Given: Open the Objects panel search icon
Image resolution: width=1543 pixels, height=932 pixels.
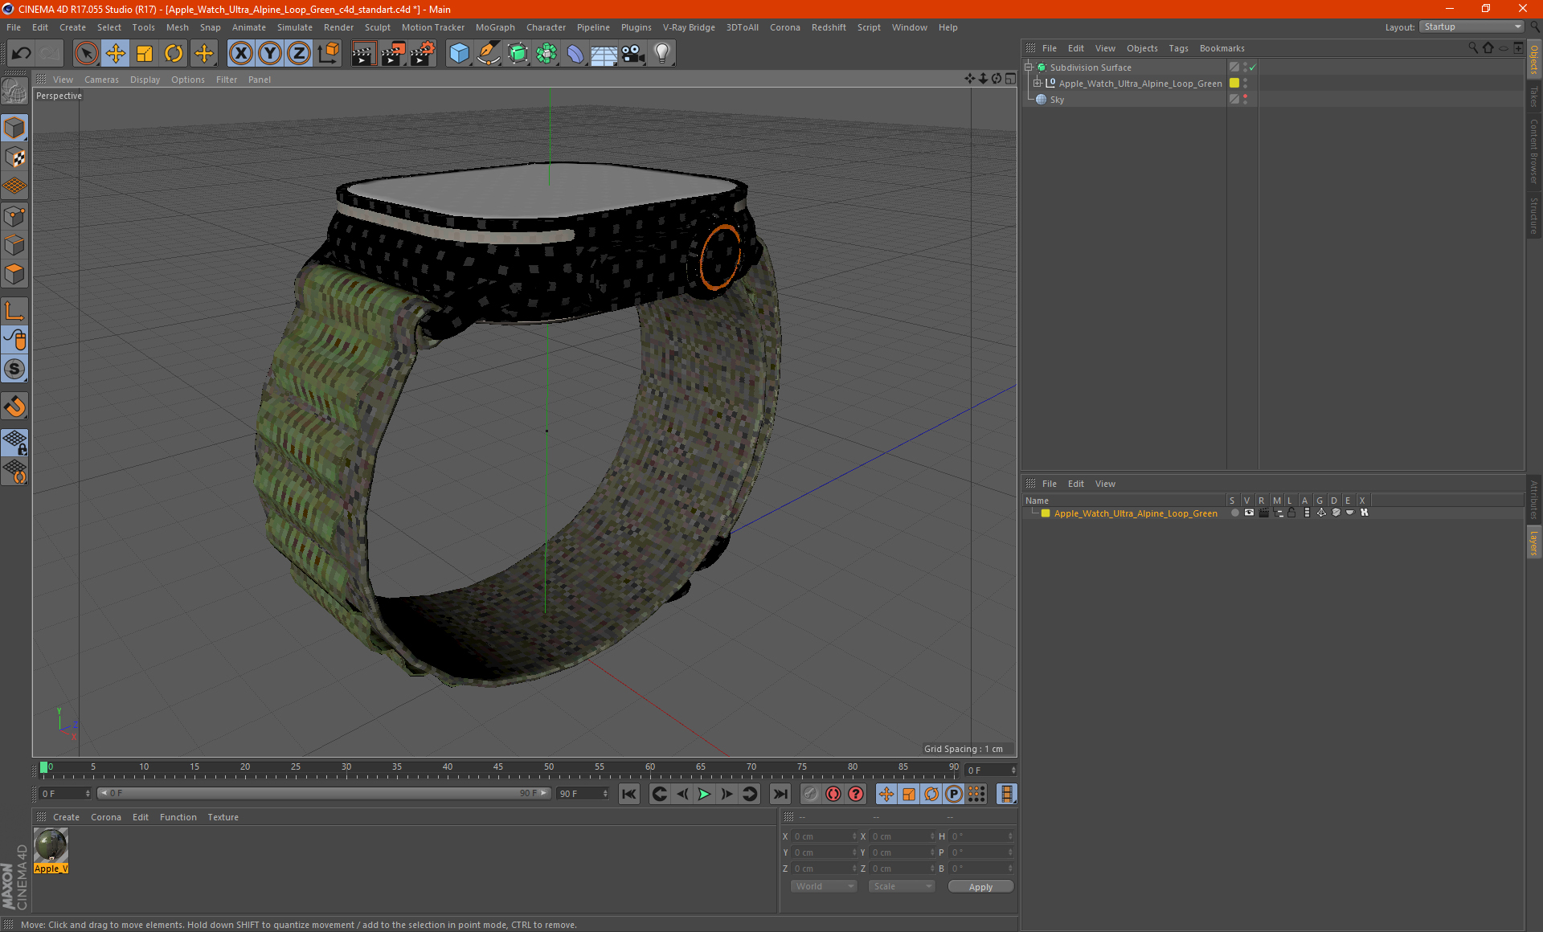Looking at the screenshot, I should (1473, 47).
